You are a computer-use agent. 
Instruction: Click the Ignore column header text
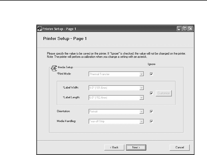pyautogui.click(x=152, y=64)
